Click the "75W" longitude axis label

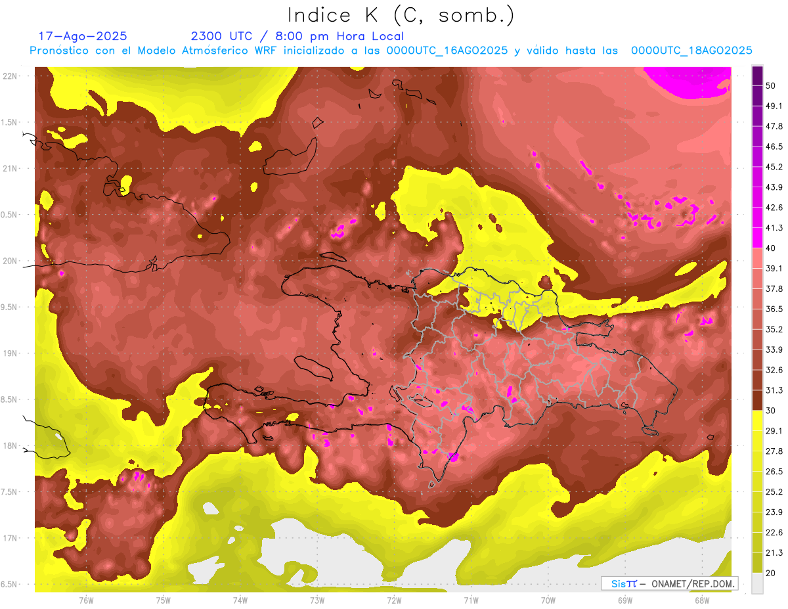point(163,600)
